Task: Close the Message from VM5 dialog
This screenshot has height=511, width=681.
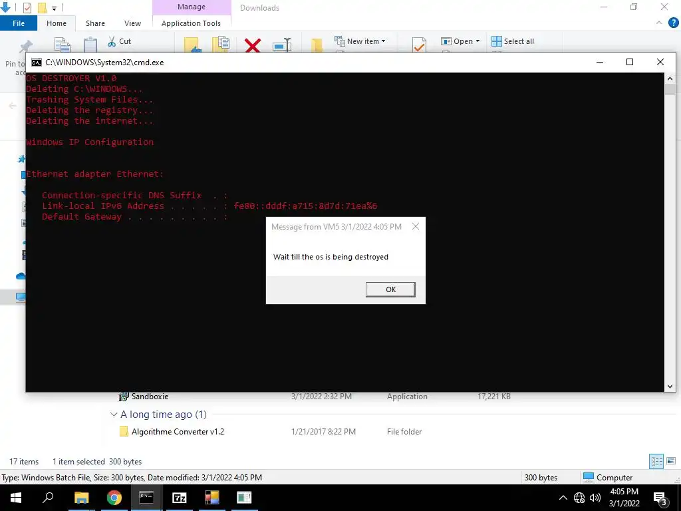Action: 416,226
